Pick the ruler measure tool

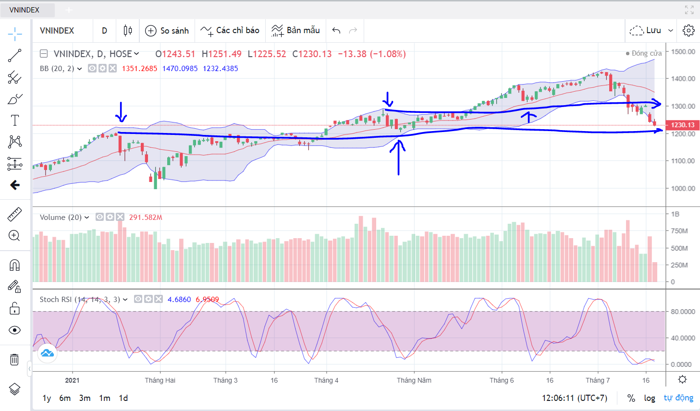[x=15, y=214]
